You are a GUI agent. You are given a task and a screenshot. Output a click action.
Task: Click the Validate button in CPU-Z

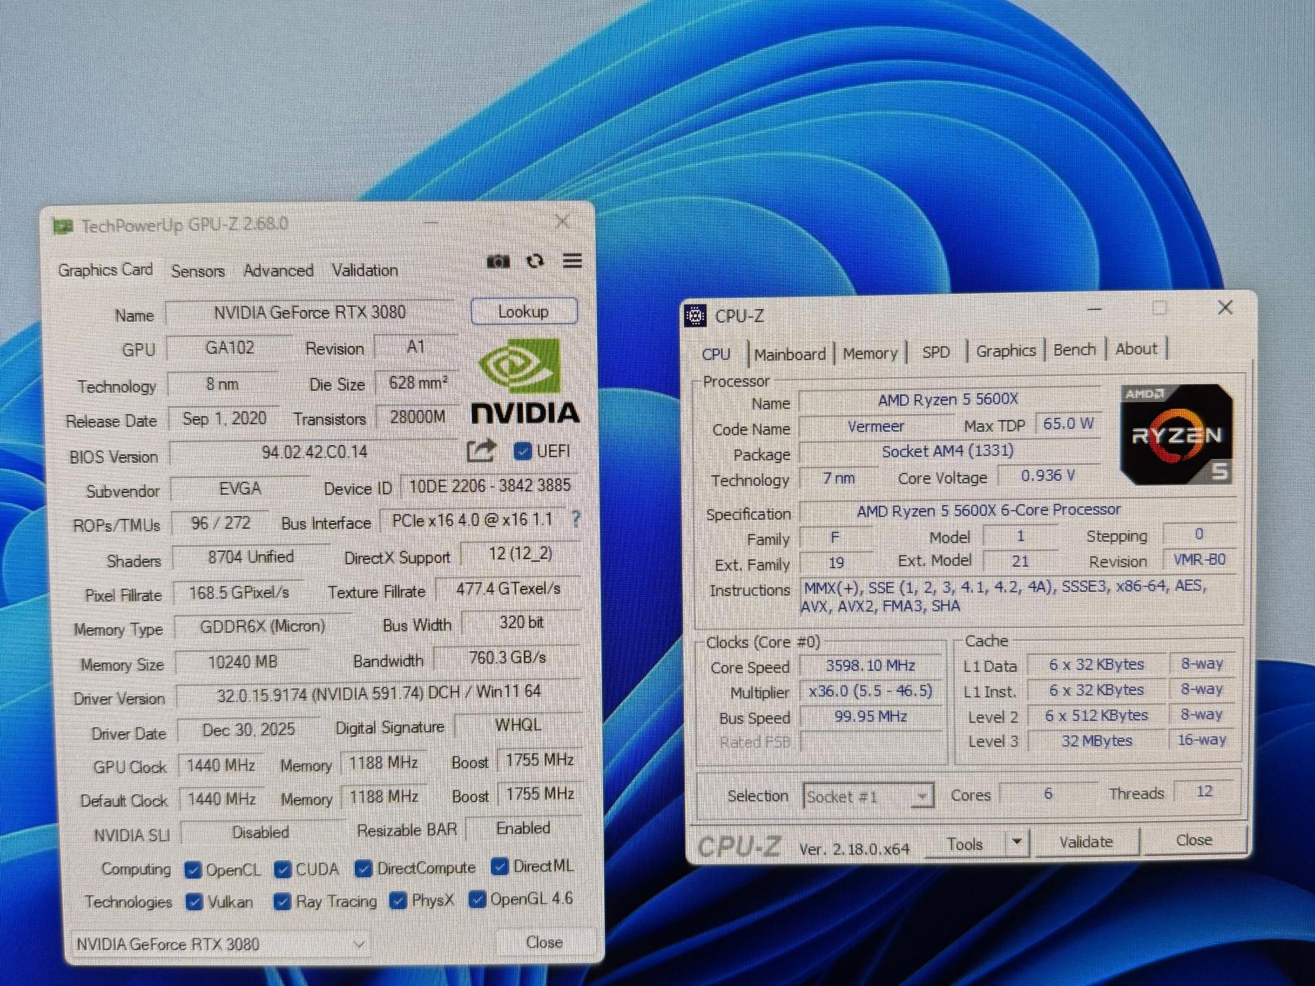tap(1086, 842)
